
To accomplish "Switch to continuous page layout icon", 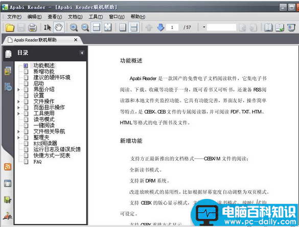I will [134, 28].
